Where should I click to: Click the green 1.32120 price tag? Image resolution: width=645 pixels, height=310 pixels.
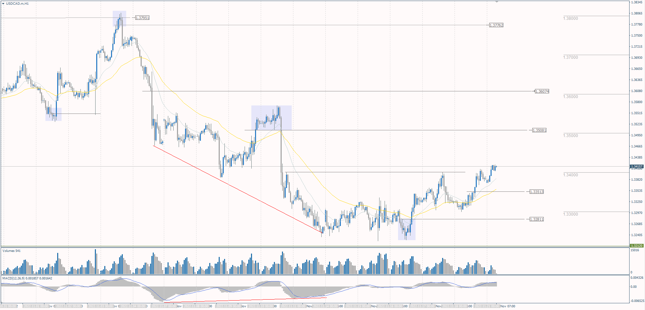pos(637,246)
